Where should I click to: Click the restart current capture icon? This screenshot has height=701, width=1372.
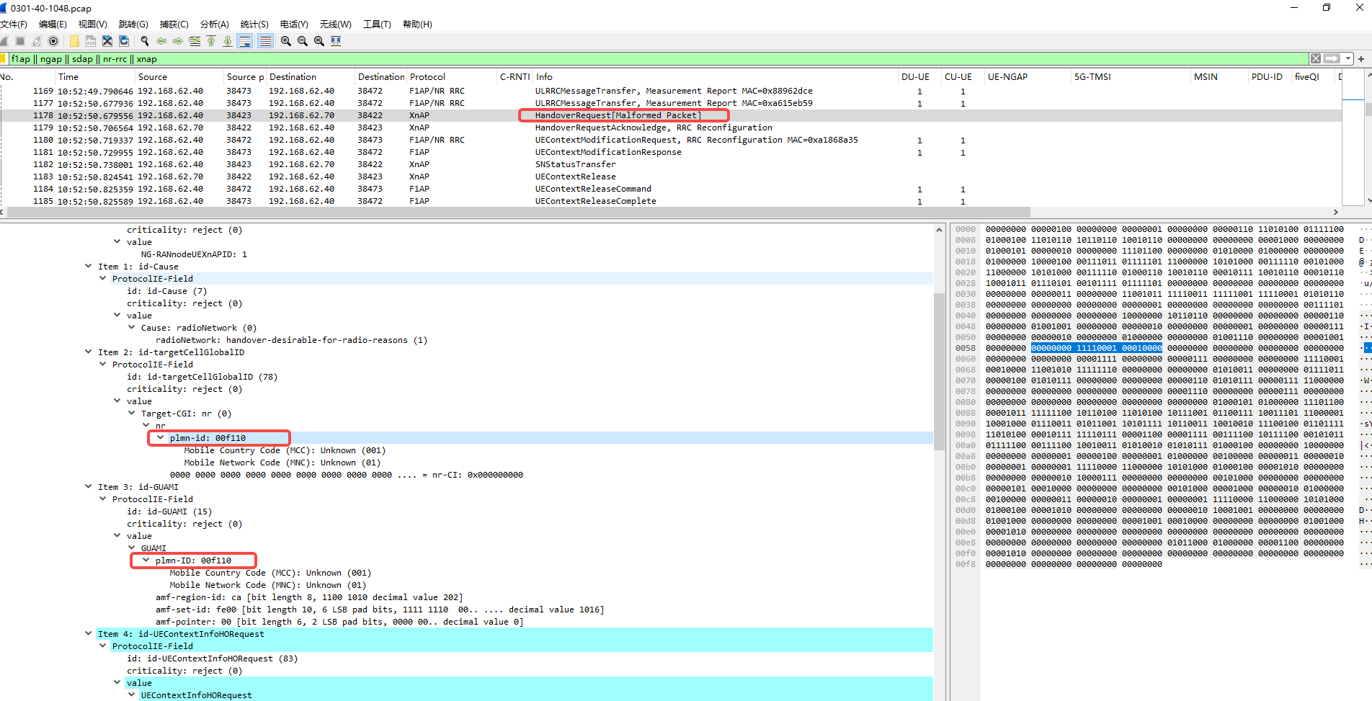(37, 41)
